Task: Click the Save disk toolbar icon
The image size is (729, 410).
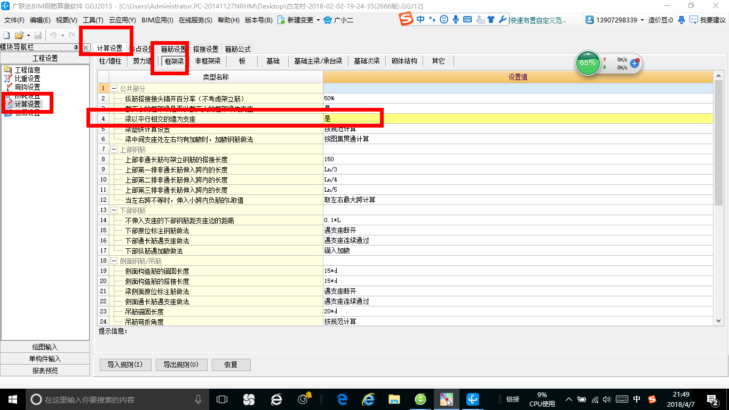Action: point(38,35)
